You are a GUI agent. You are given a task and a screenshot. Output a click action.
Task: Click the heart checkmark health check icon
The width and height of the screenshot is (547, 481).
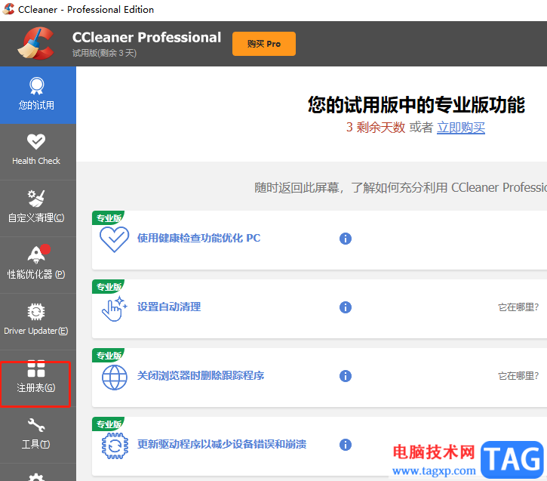click(x=114, y=239)
